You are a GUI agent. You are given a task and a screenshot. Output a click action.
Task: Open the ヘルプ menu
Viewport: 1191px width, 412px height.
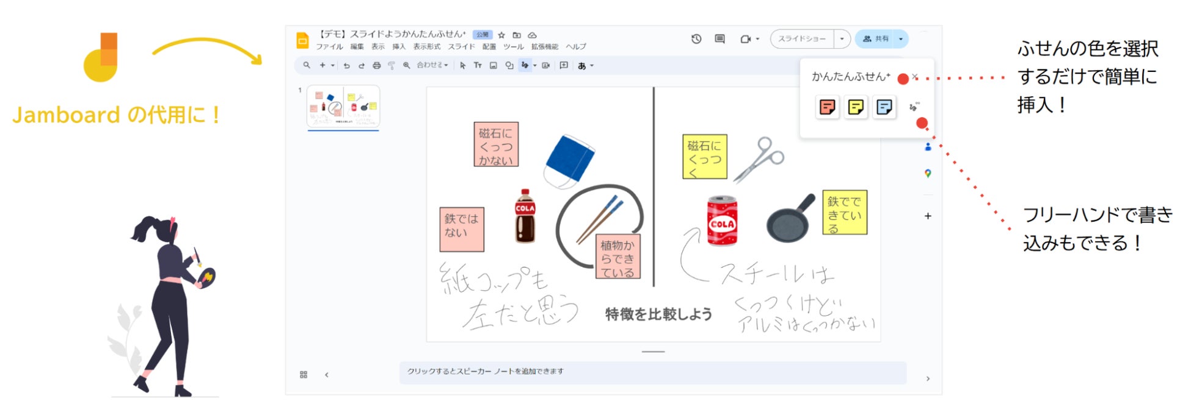pos(576,47)
